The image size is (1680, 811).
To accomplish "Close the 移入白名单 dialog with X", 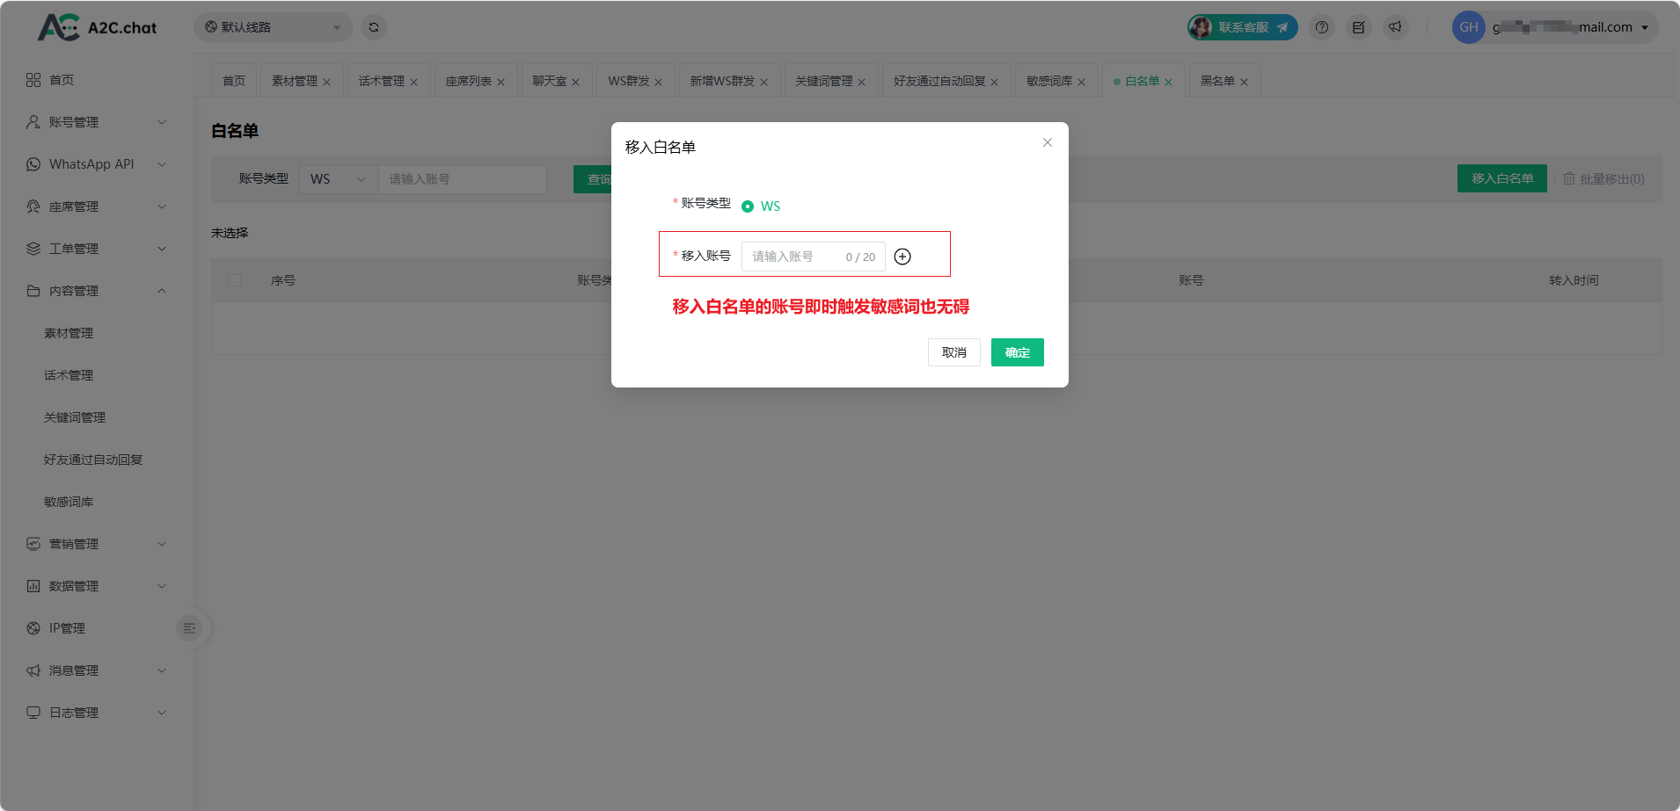I will 1048,142.
